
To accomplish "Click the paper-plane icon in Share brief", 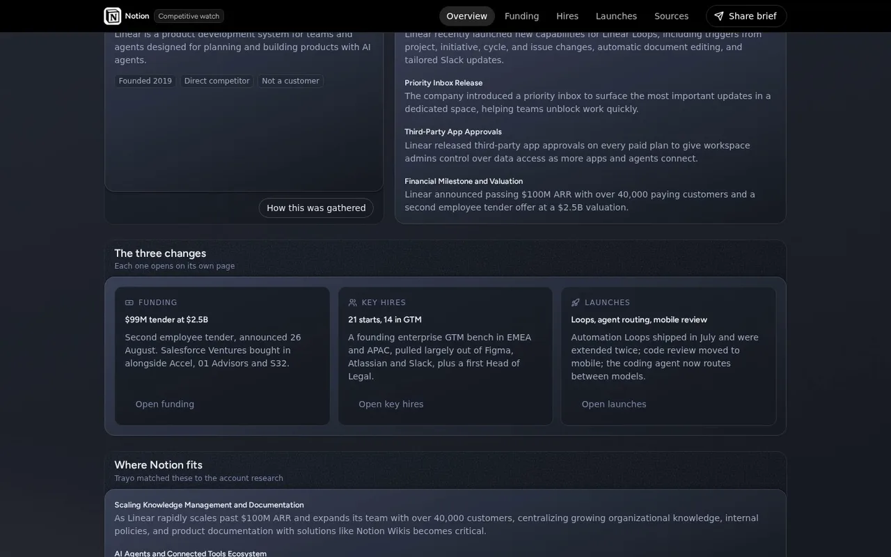I will pos(719,16).
